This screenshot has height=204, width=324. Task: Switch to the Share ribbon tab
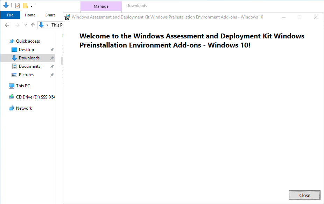[50, 15]
